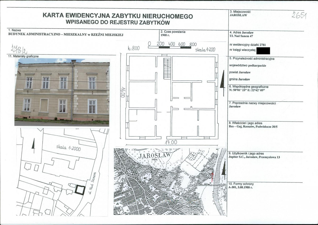This screenshot has height=225, width=318.
Task: Click the '7. Poprzednie nazwy miejscowości' heading
Action: (x=252, y=103)
